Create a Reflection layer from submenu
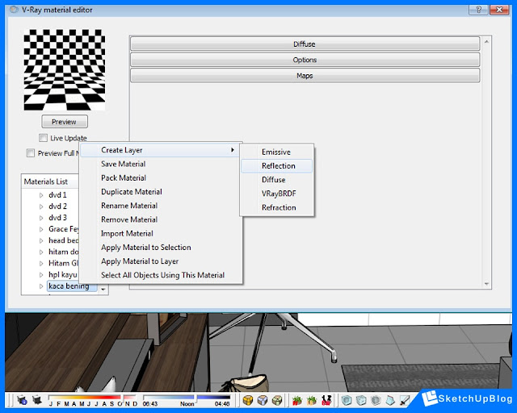Viewport: 517px width, 413px height. pyautogui.click(x=276, y=166)
